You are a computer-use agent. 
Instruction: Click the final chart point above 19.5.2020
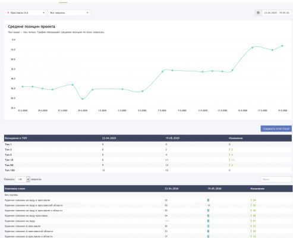[x=282, y=46]
